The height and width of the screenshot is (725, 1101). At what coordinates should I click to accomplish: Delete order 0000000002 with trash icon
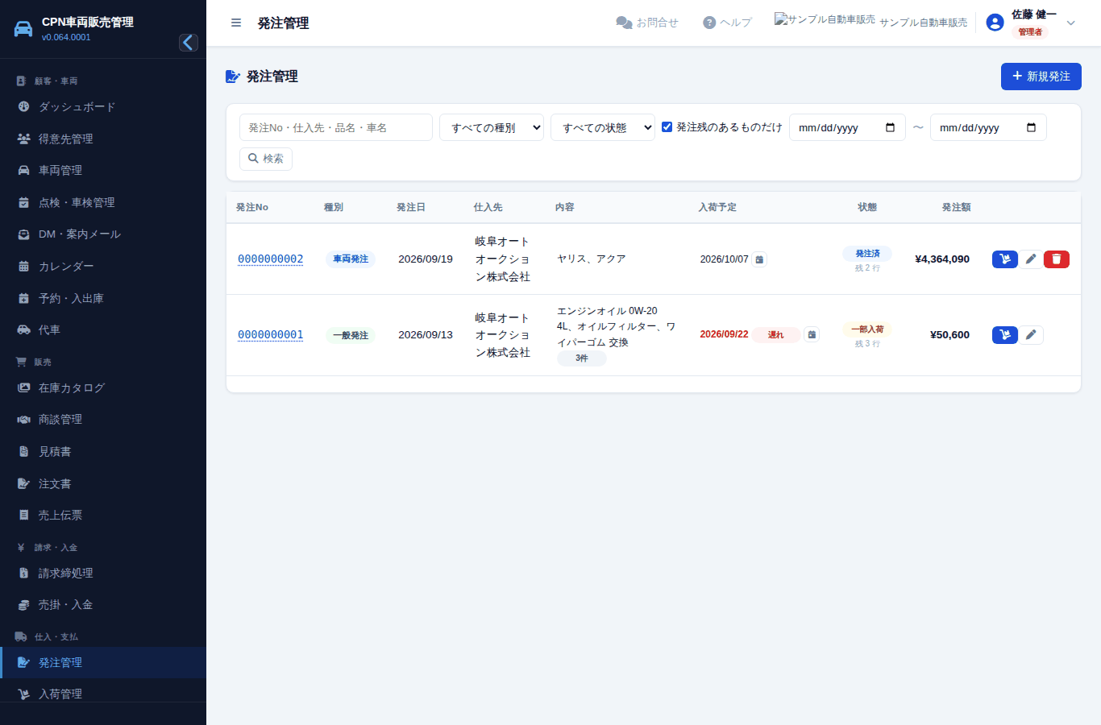(x=1057, y=259)
